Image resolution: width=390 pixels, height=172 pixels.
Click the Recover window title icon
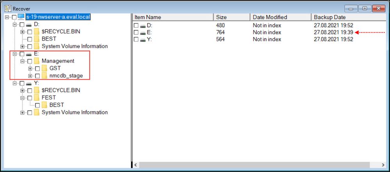pos(8,9)
